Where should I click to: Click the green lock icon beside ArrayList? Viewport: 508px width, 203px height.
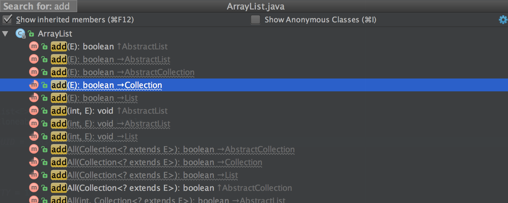31,34
